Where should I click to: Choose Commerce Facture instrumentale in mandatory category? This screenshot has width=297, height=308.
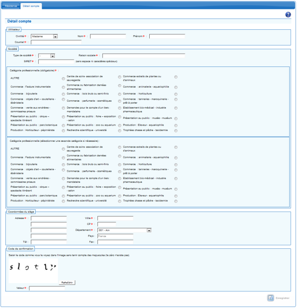[63, 87]
